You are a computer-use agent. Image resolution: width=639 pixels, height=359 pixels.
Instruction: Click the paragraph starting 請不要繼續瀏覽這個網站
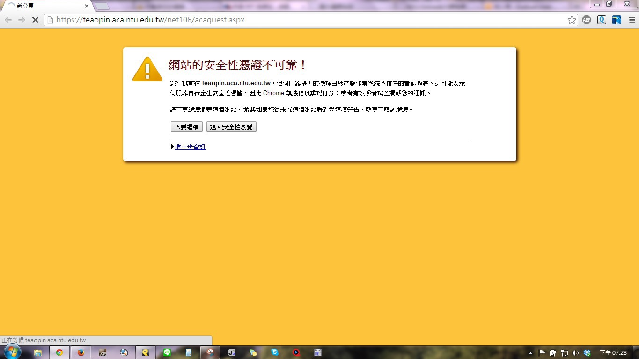pos(292,110)
